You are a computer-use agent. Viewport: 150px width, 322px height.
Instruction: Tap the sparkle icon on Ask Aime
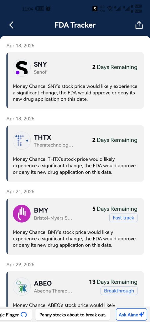point(142,314)
